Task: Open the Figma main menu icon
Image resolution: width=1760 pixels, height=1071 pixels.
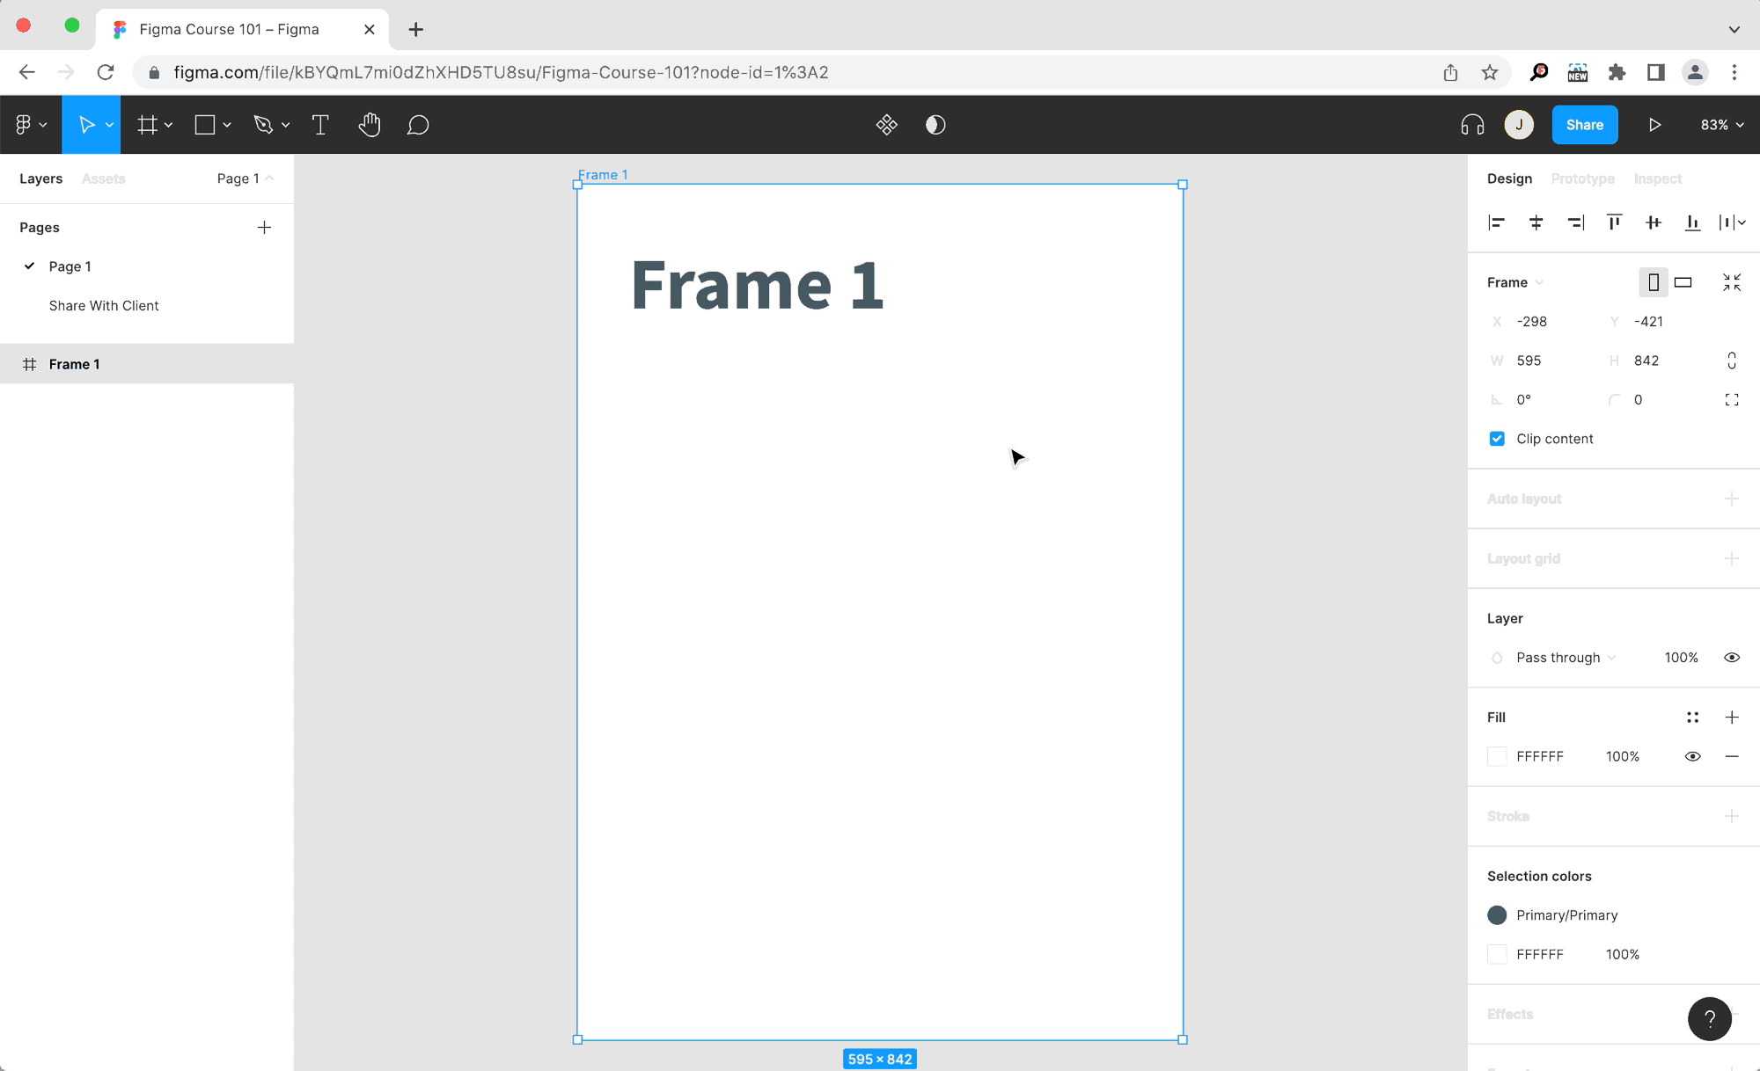Action: click(24, 125)
